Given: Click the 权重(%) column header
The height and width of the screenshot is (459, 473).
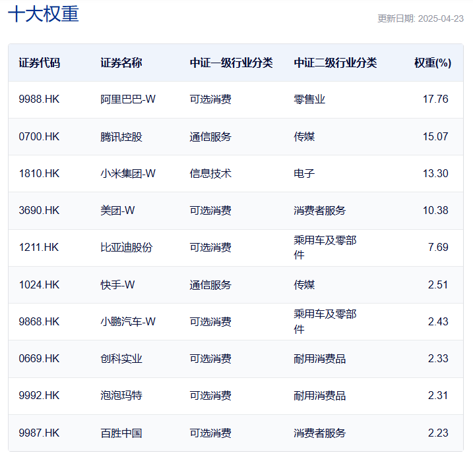Looking at the screenshot, I should (x=433, y=63).
